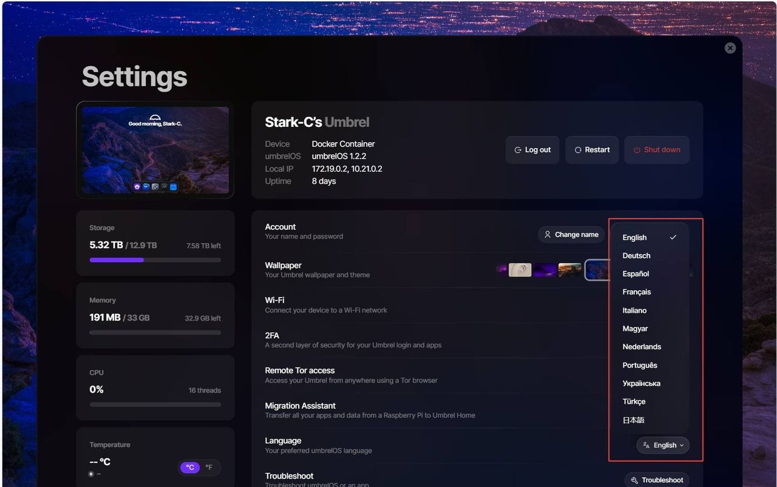Select Türkçe as the language
This screenshot has width=777, height=487.
click(649, 401)
